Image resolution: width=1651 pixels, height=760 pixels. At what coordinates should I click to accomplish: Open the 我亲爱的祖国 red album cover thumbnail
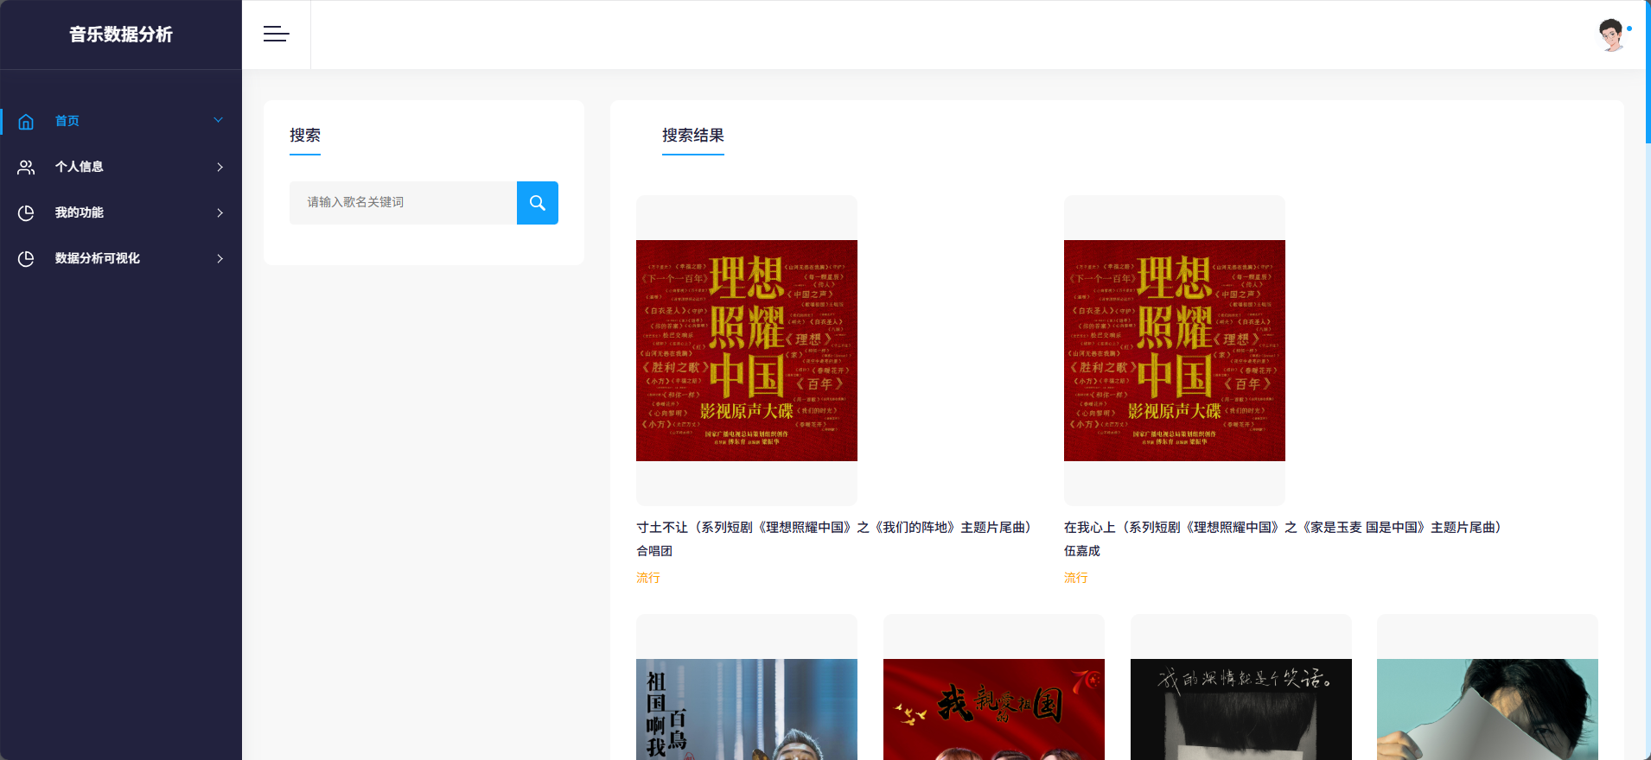pyautogui.click(x=994, y=709)
